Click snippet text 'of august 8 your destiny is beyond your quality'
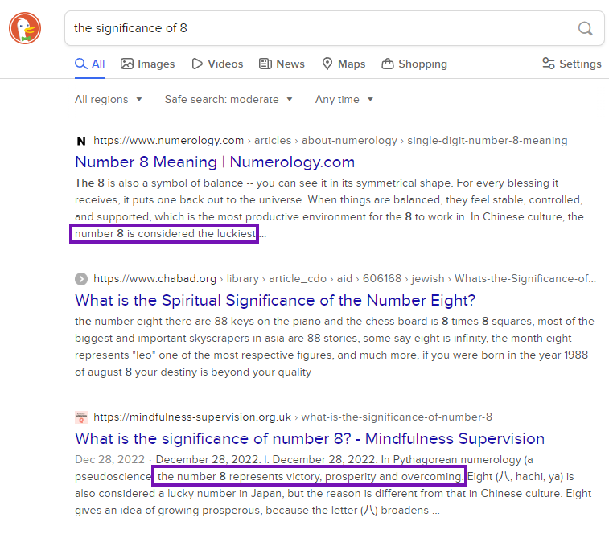This screenshot has width=609, height=534. (x=193, y=372)
